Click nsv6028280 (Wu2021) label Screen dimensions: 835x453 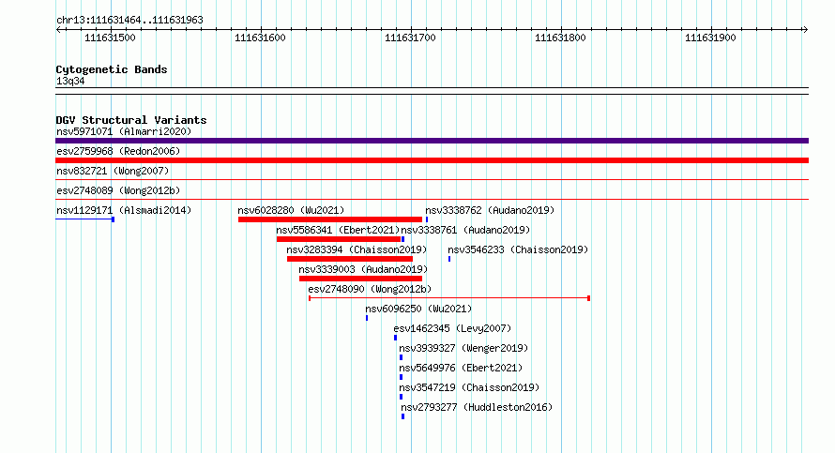tap(291, 210)
